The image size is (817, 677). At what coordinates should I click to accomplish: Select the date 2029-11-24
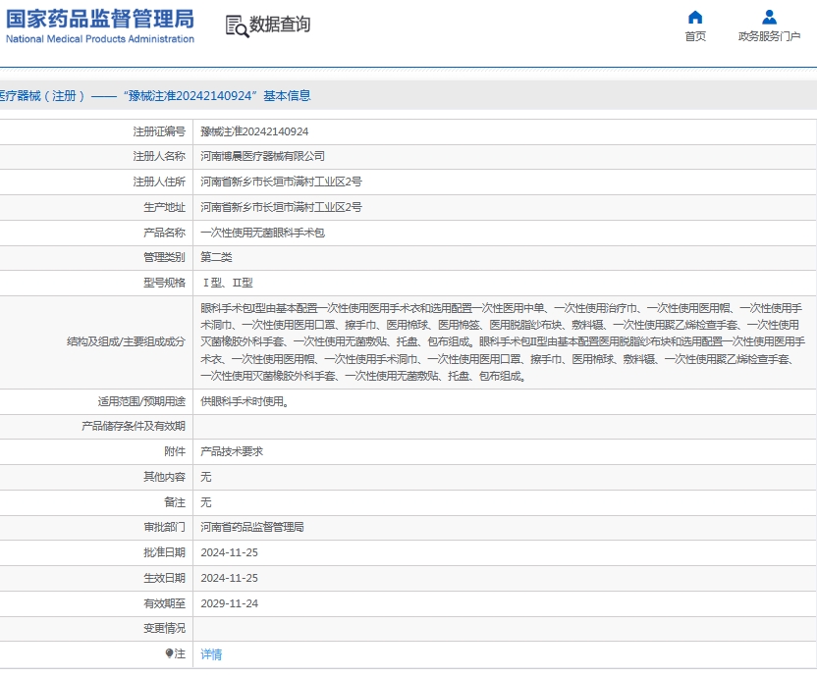(x=229, y=603)
